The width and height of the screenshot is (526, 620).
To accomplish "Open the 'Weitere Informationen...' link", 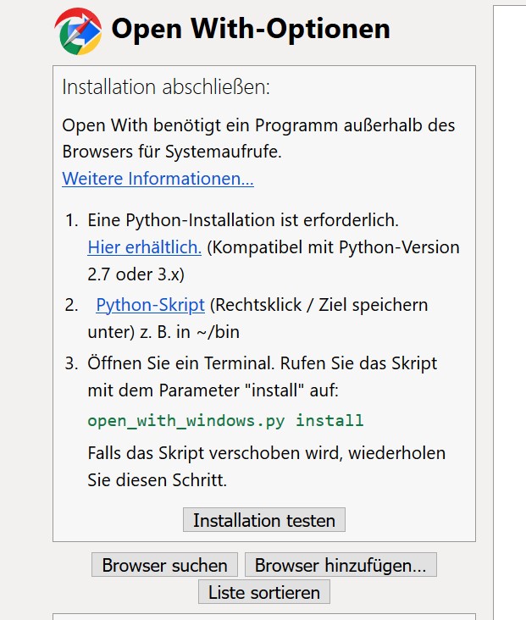I will click(158, 179).
